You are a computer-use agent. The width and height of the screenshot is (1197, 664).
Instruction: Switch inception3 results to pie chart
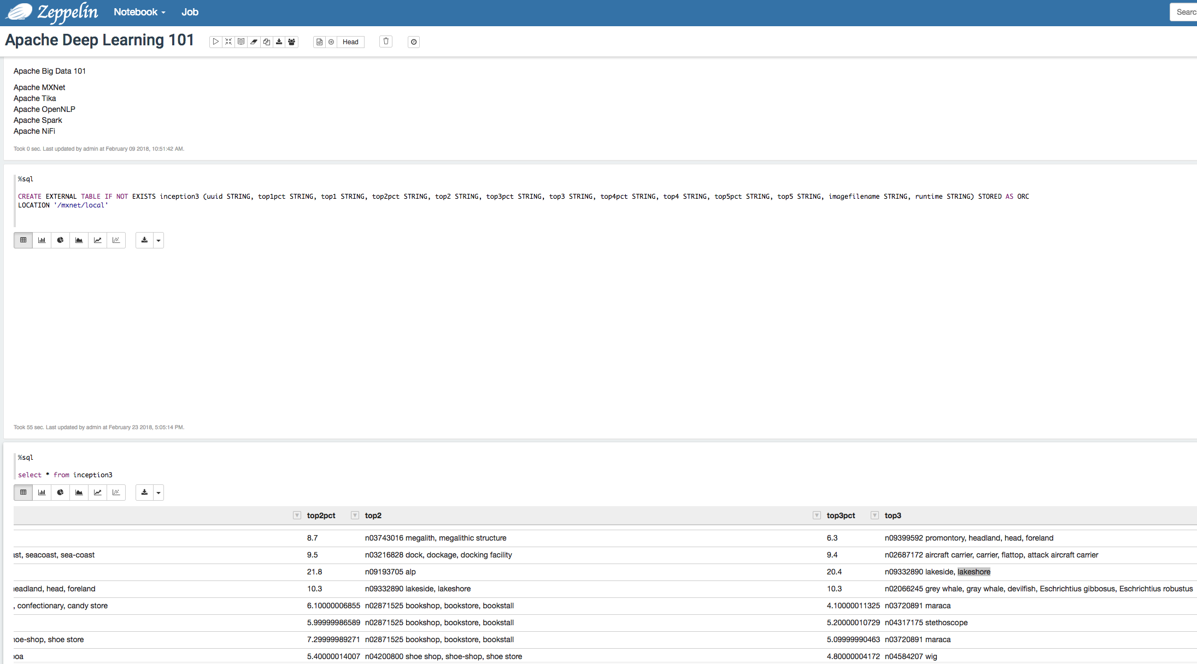point(60,493)
